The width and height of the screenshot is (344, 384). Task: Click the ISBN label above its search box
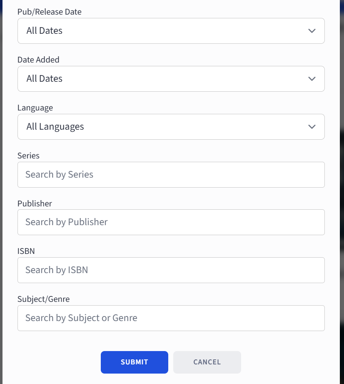(26, 251)
